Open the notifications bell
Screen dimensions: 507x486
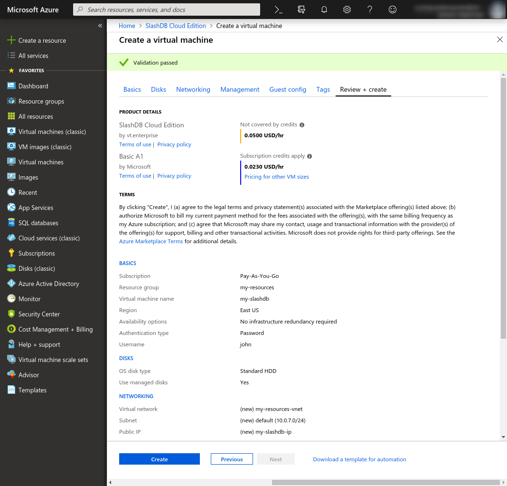pos(324,10)
